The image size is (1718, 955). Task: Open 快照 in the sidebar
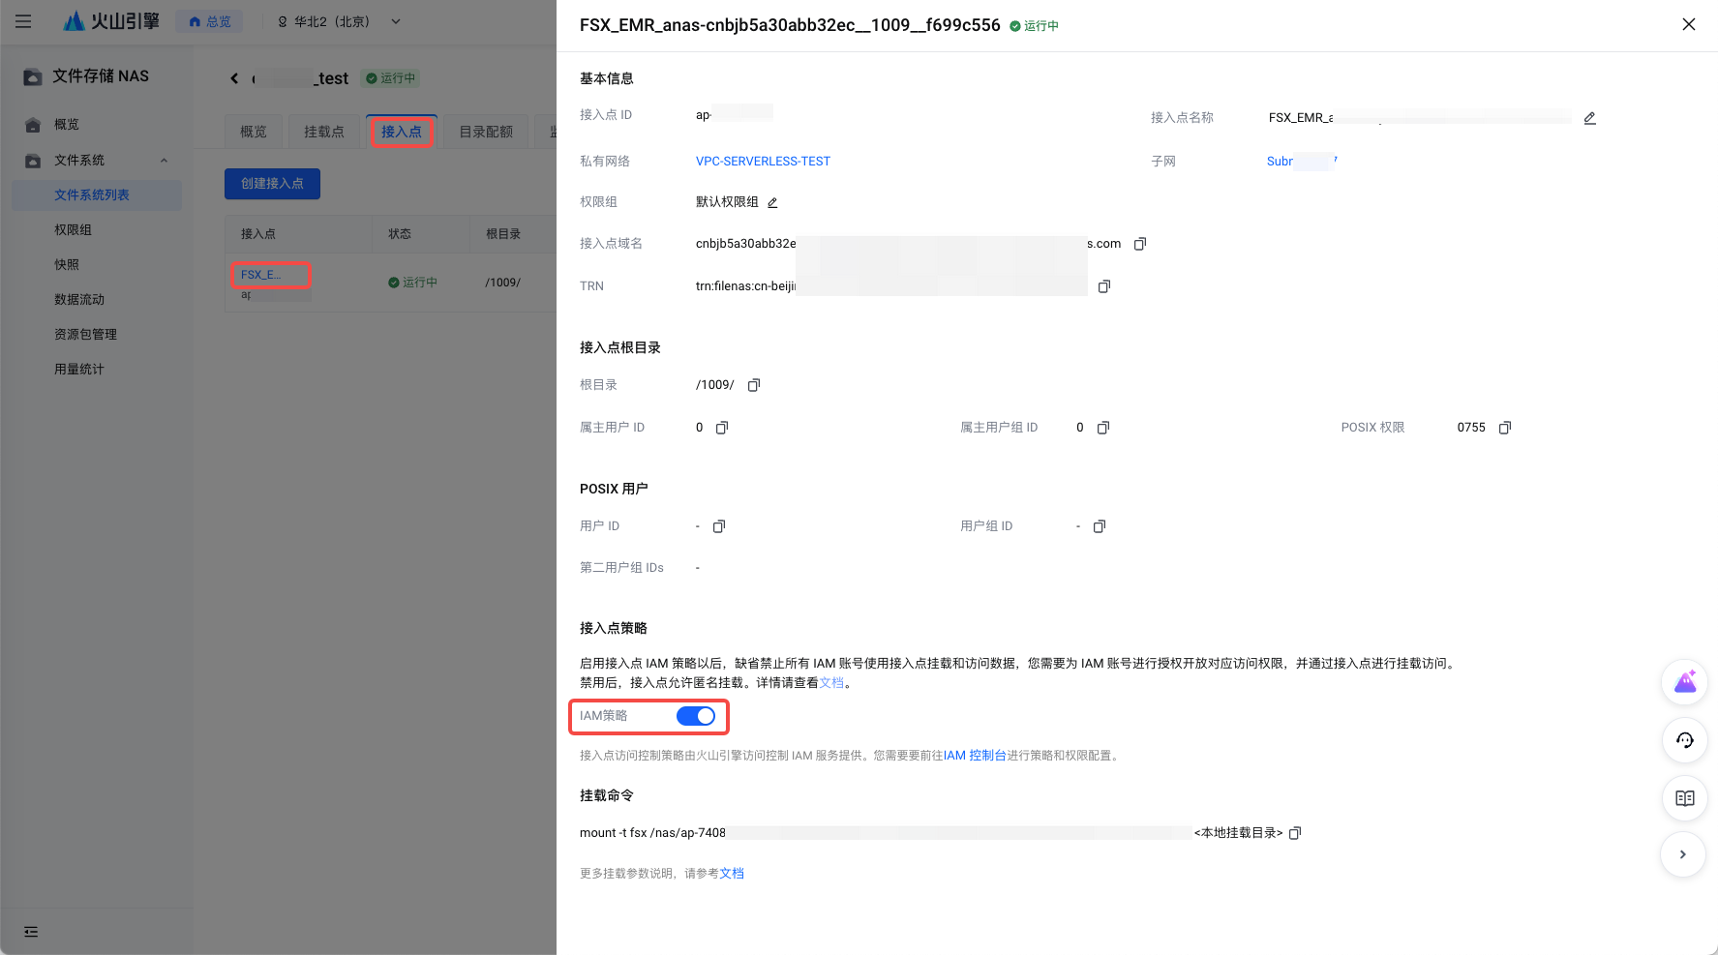tap(67, 265)
